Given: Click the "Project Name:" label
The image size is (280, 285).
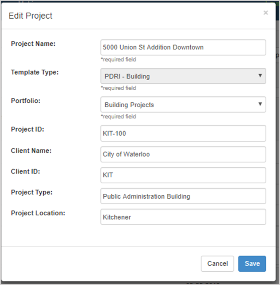Looking at the screenshot, I should [x=33, y=44].
